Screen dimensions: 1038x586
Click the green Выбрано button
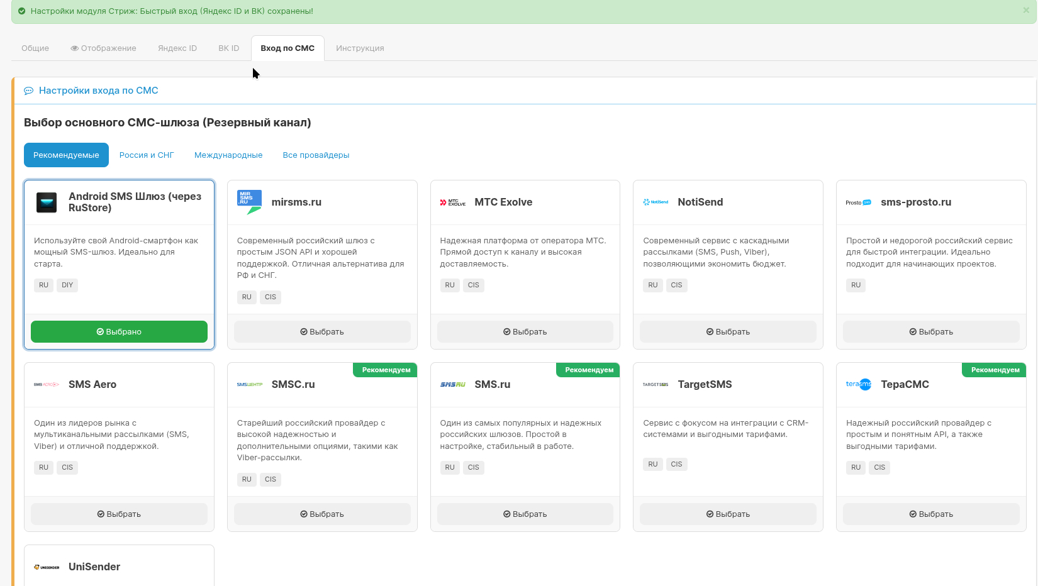click(x=119, y=332)
